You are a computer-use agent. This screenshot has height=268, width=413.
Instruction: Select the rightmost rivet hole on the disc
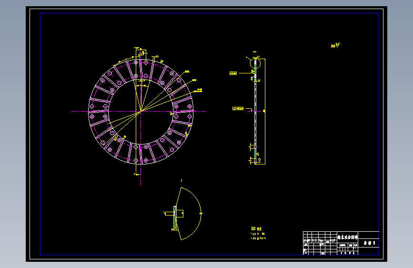(x=190, y=106)
